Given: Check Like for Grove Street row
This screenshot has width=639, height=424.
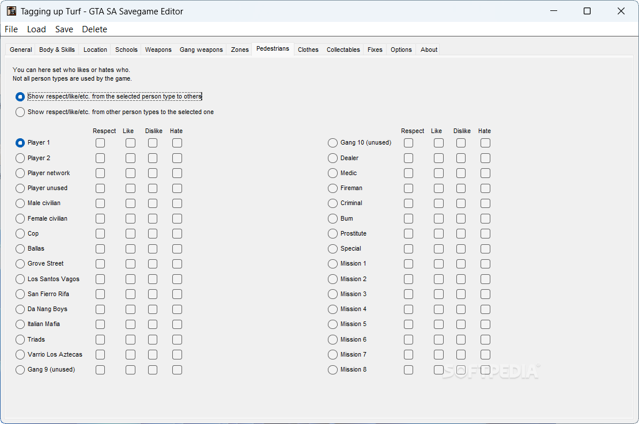Looking at the screenshot, I should (130, 264).
